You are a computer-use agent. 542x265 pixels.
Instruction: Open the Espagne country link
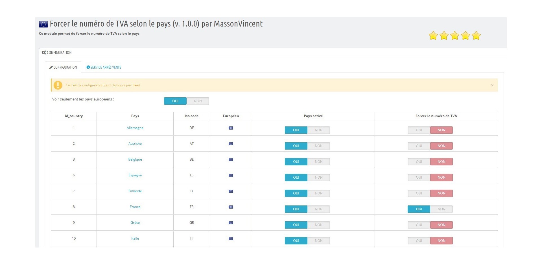click(x=135, y=175)
